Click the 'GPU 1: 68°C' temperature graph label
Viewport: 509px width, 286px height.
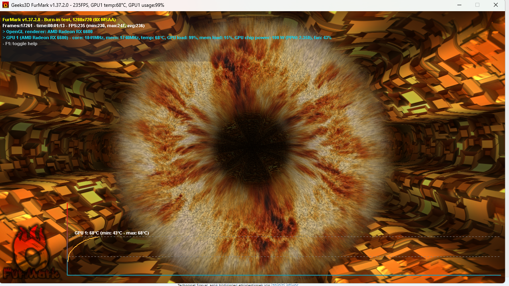click(x=112, y=233)
